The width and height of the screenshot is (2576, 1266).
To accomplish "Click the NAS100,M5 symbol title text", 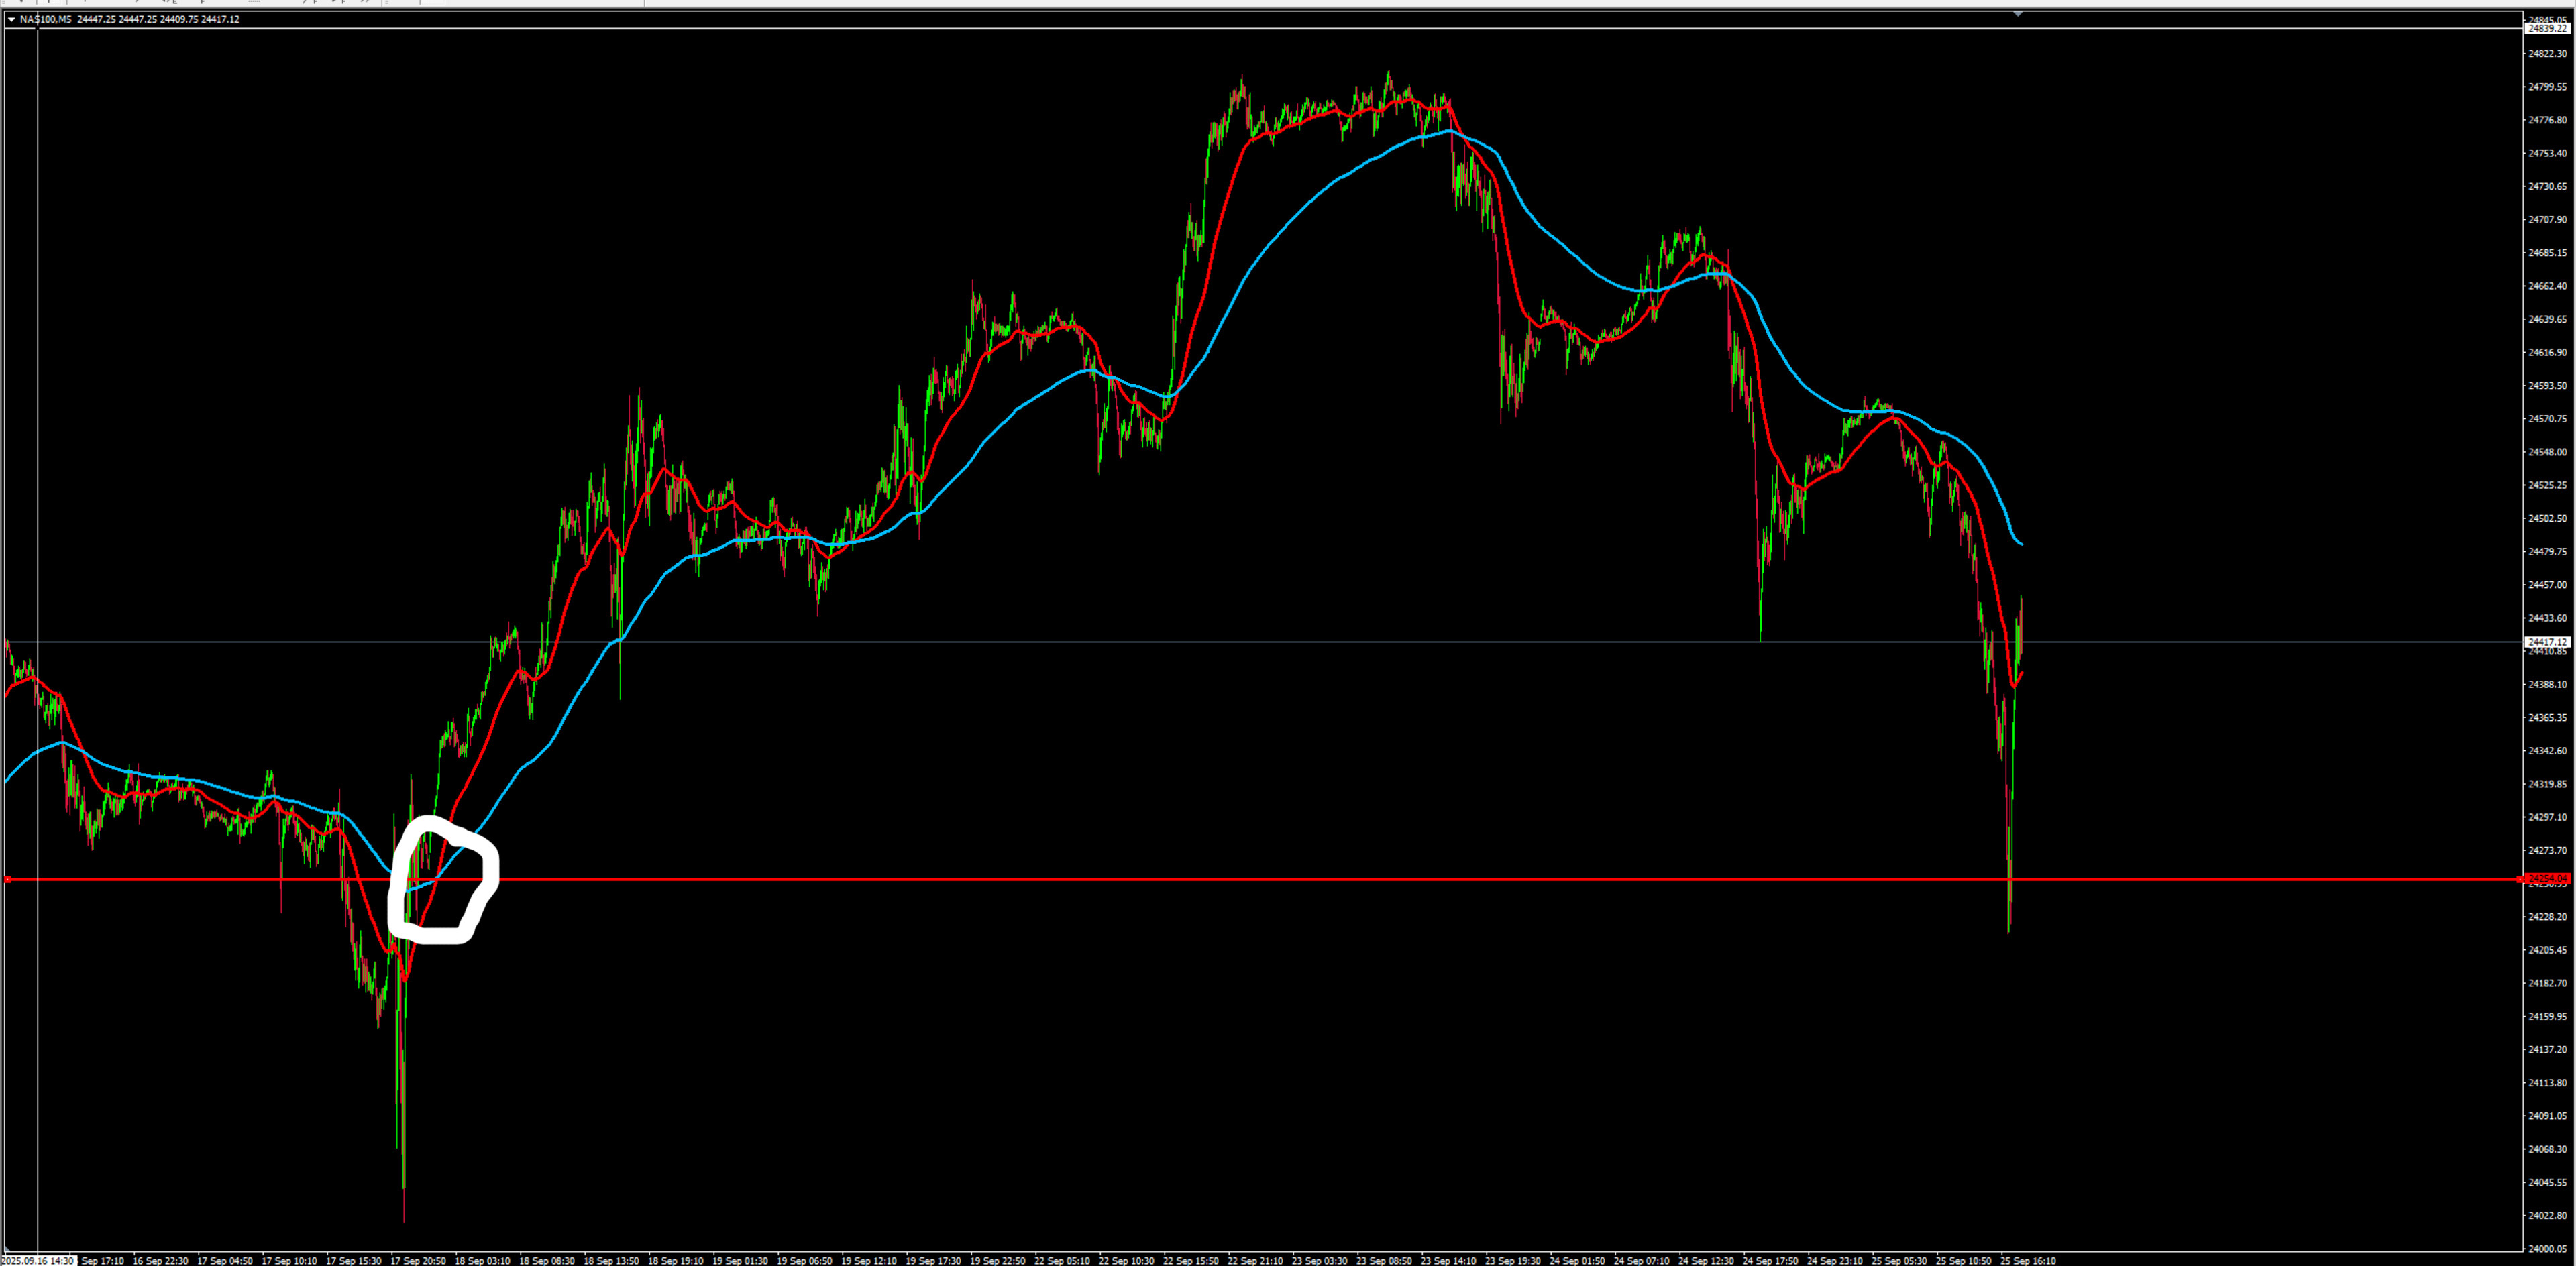I will pos(45,19).
